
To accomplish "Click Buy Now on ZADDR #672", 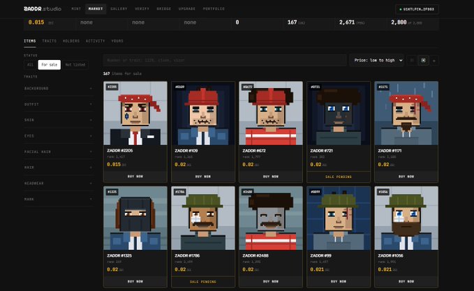I will [x=271, y=177].
